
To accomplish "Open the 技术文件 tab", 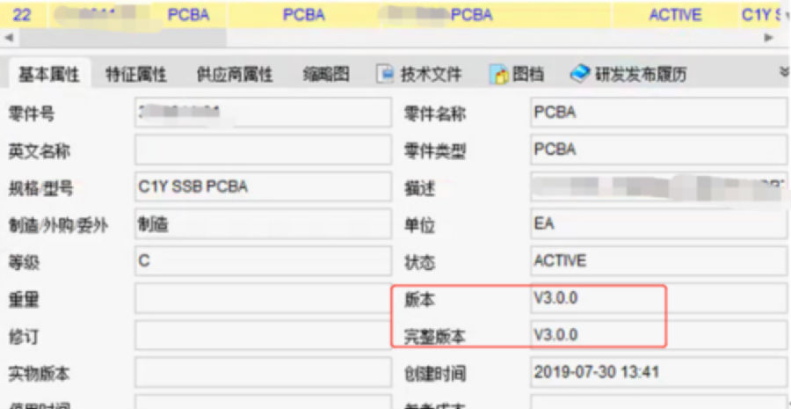I will pyautogui.click(x=419, y=76).
